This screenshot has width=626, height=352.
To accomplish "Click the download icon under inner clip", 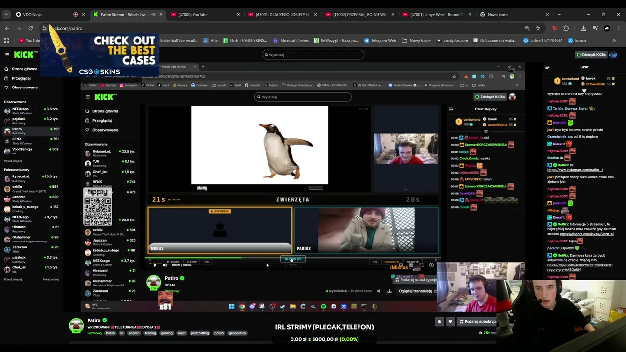I will pyautogui.click(x=389, y=291).
